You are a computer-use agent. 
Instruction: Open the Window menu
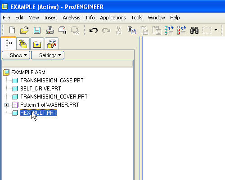(156, 18)
